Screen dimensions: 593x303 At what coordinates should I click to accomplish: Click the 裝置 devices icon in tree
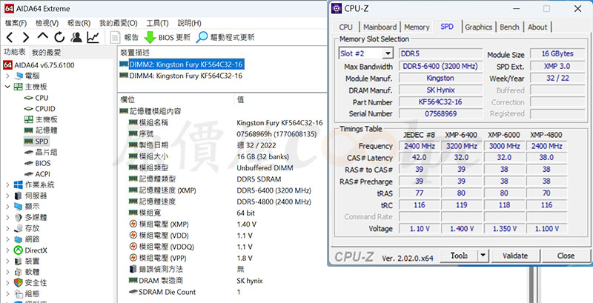point(18,261)
